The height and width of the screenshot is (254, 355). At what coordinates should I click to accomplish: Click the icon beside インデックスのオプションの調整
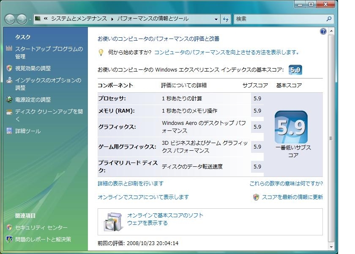[x=9, y=80]
